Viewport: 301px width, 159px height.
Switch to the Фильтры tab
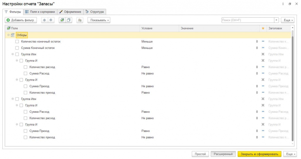13,12
